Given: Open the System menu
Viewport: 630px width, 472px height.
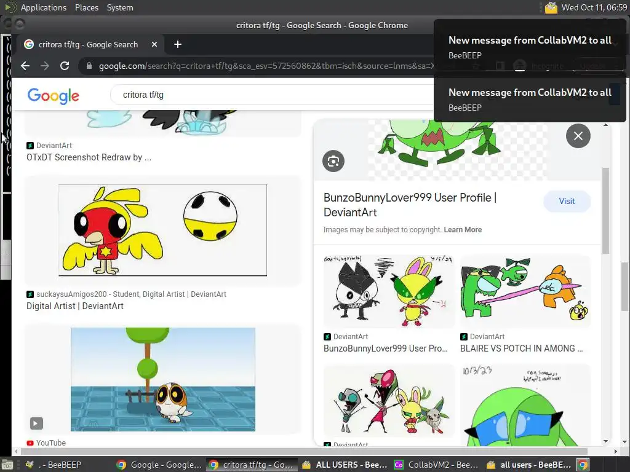Looking at the screenshot, I should pos(120,7).
